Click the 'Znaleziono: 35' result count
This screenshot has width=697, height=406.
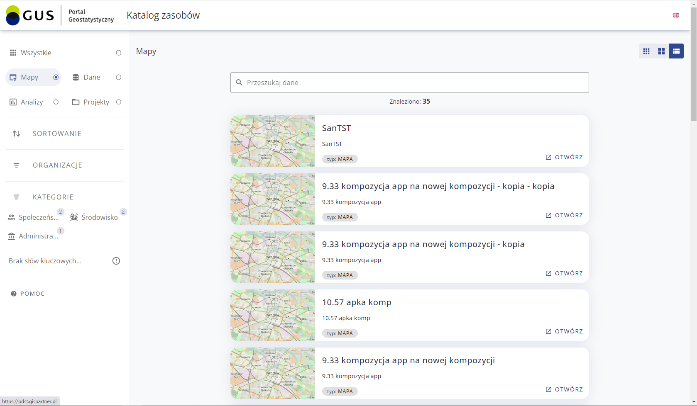[410, 102]
